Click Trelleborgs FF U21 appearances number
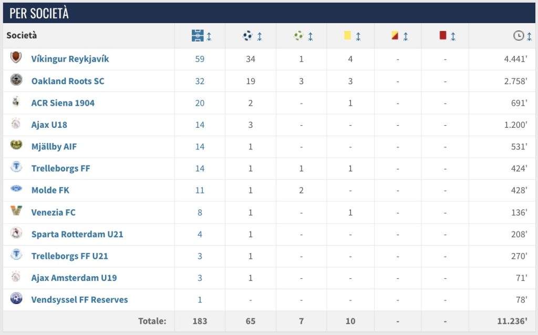 [200, 256]
